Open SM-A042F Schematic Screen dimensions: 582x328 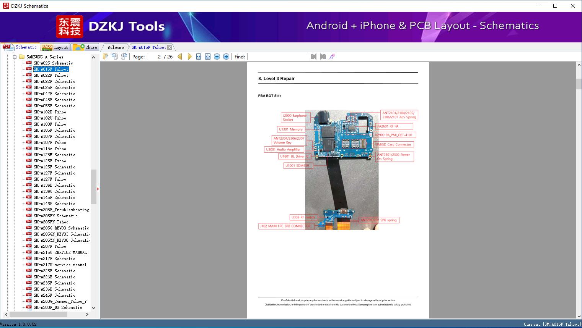coord(54,94)
